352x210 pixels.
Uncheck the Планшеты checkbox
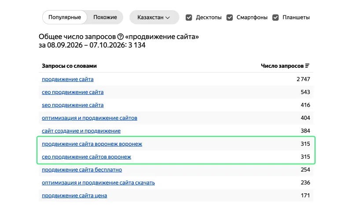275,18
